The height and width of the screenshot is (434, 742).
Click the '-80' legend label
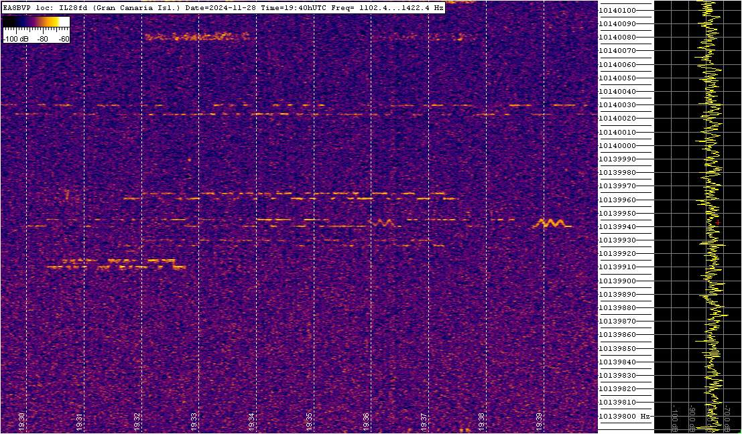[43, 40]
